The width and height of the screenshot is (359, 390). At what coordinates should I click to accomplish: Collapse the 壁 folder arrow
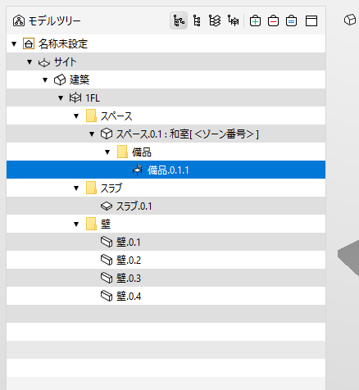[76, 224]
